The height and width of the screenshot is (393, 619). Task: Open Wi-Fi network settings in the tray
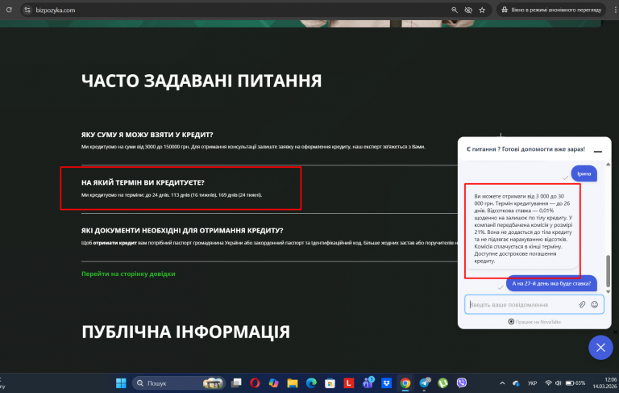pyautogui.click(x=548, y=383)
